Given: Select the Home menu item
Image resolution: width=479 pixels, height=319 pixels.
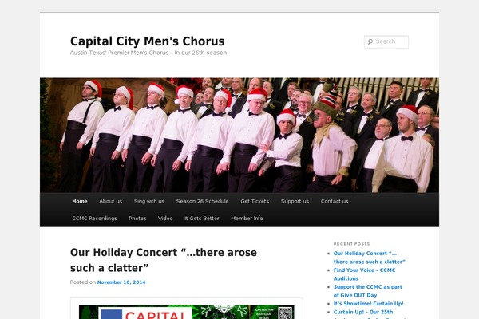Looking at the screenshot, I should [80, 201].
